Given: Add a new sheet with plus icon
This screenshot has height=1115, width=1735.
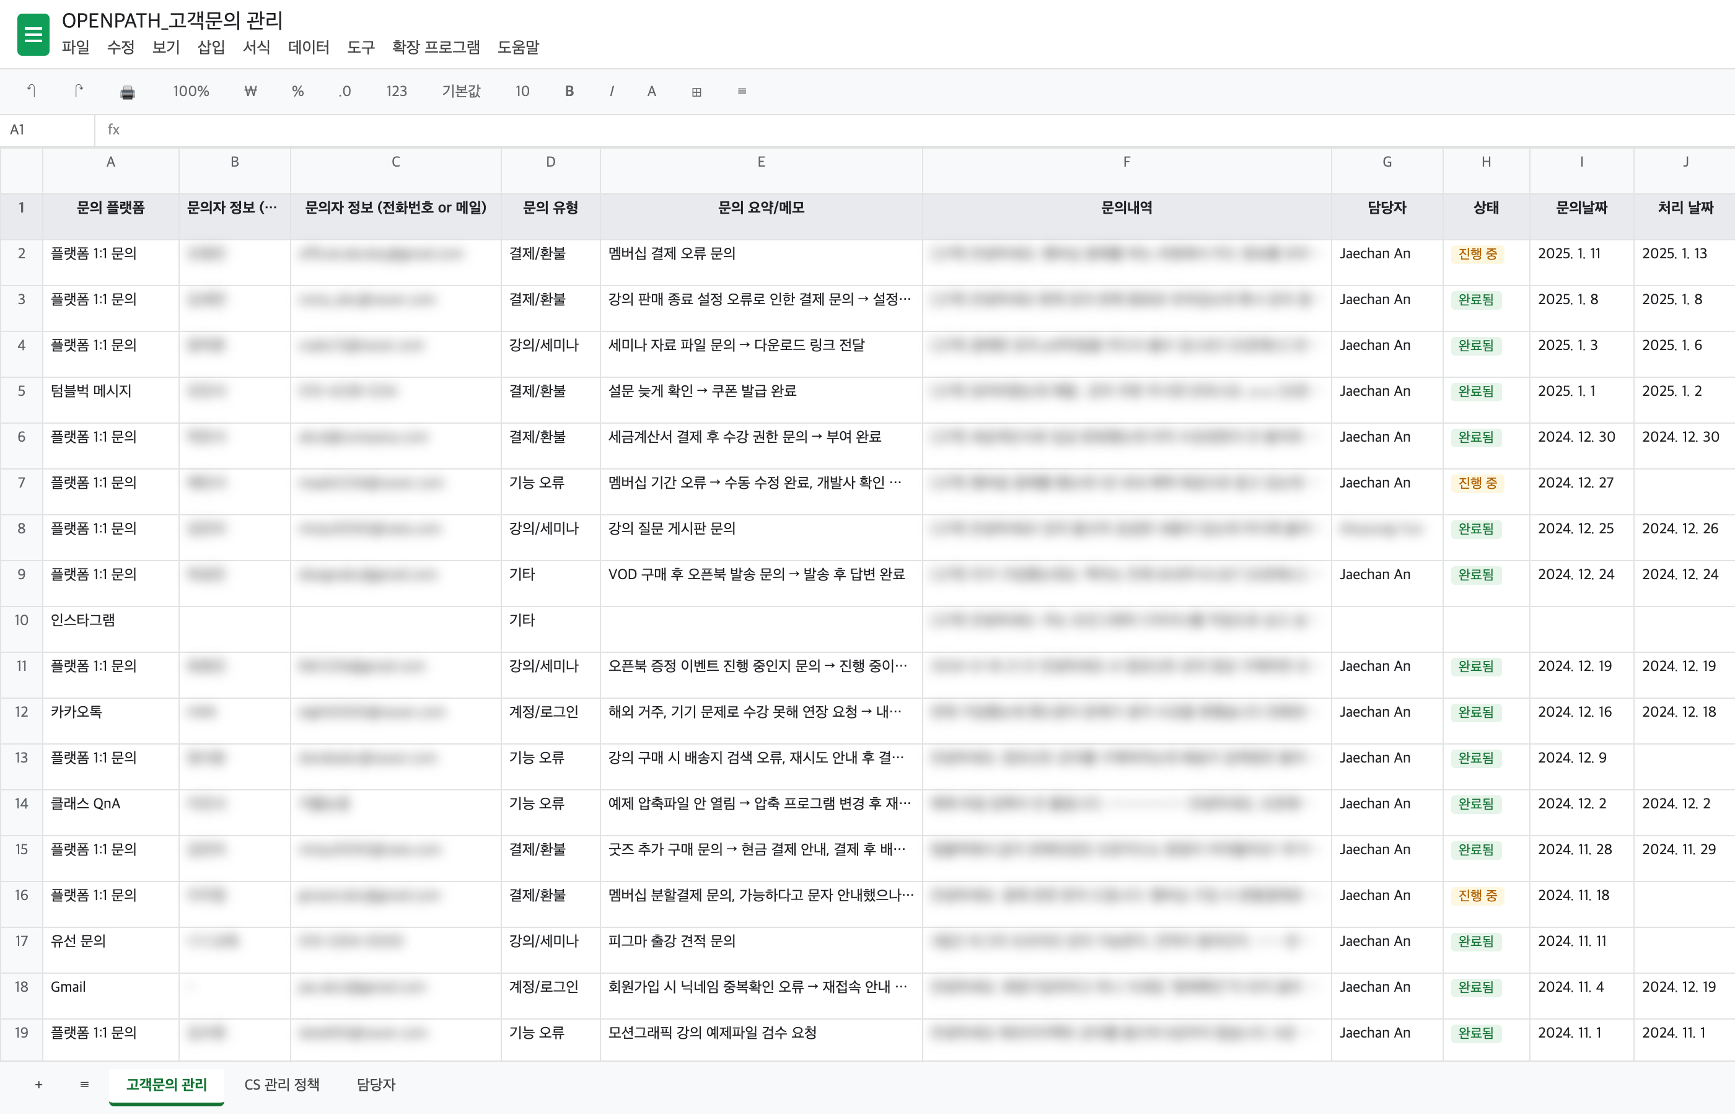Looking at the screenshot, I should [x=38, y=1085].
